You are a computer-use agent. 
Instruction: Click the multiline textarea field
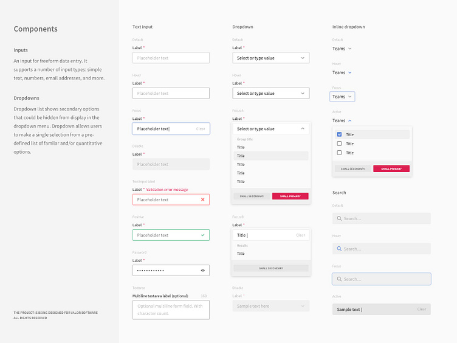coord(171,310)
